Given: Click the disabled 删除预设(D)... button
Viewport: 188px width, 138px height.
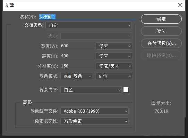Looking at the screenshot, I should [x=161, y=56].
